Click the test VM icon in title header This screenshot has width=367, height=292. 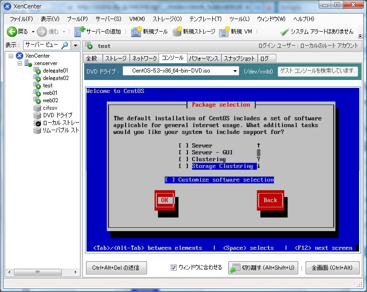point(89,46)
